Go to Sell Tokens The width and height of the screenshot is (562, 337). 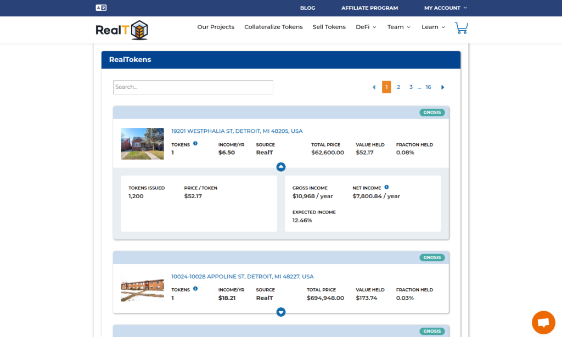[x=329, y=27]
